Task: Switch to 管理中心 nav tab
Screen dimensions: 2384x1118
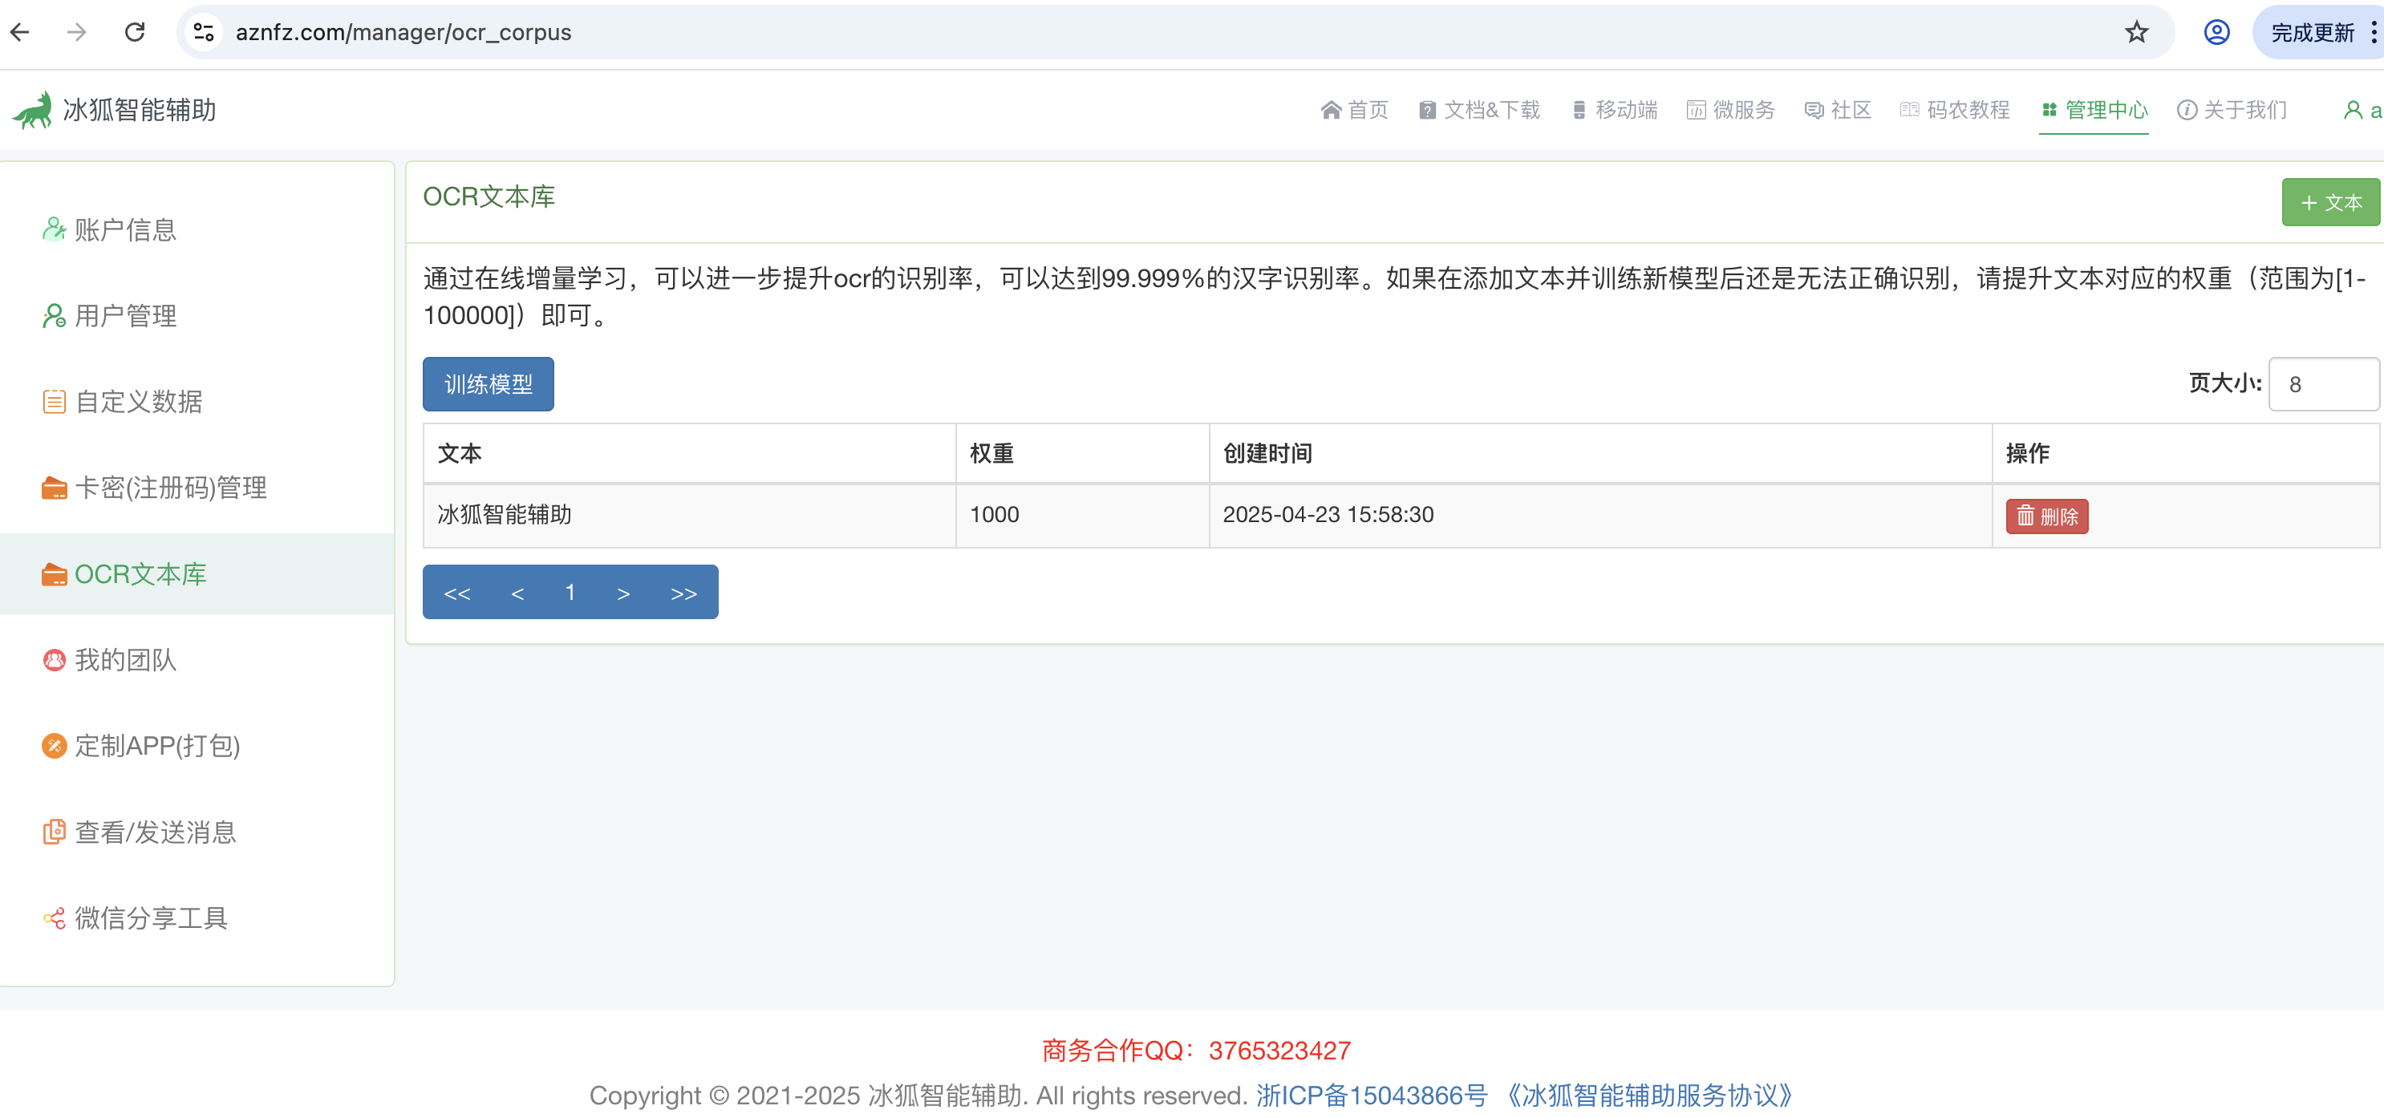Action: [x=2094, y=110]
